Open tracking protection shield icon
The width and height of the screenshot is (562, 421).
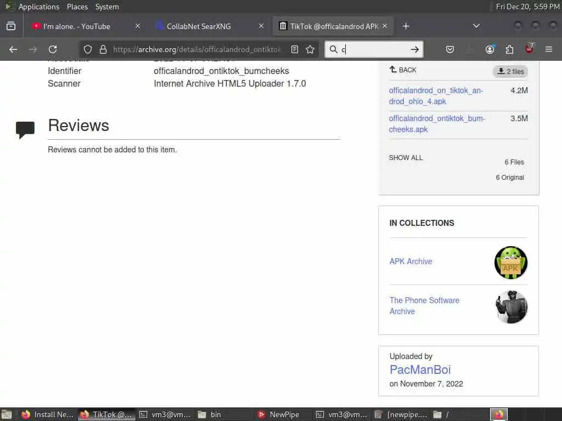tap(88, 49)
